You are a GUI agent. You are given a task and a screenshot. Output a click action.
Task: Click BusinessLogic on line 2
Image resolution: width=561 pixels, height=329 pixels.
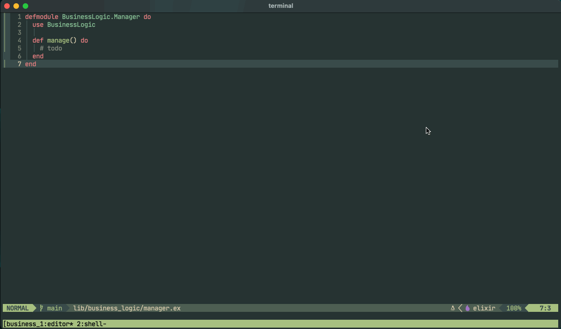pos(71,25)
